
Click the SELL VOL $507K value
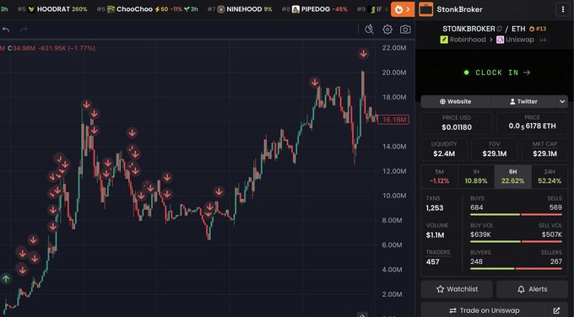(x=552, y=234)
